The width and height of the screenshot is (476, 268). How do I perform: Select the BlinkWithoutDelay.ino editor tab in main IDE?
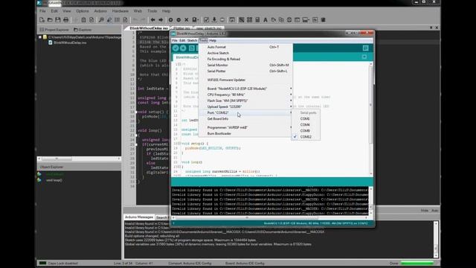[x=149, y=28]
